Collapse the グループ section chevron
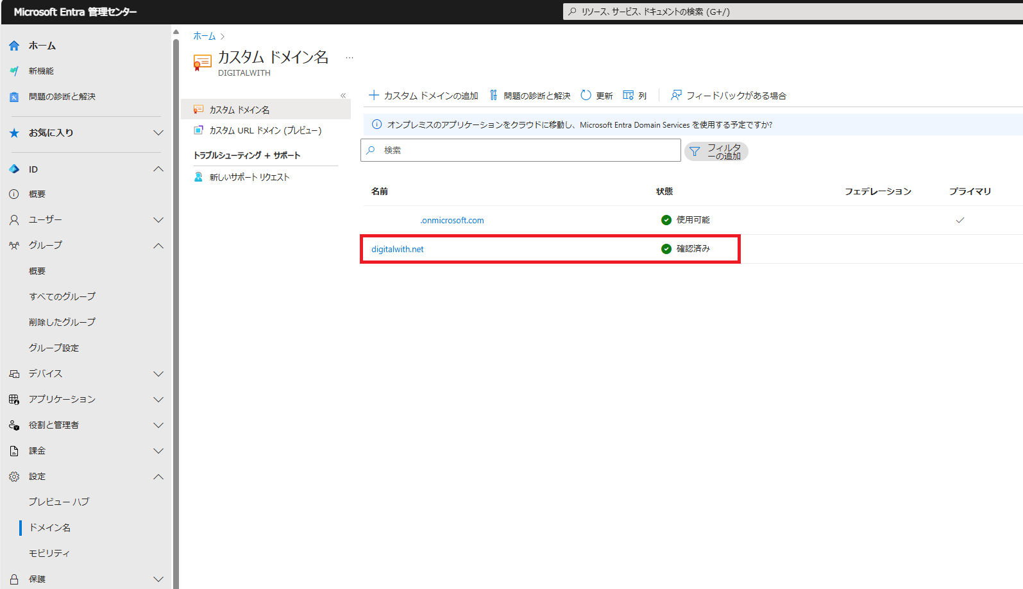Viewport: 1023px width, 589px height. pos(158,246)
